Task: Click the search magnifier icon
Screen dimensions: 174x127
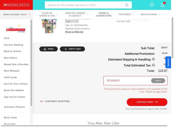Action: pyautogui.click(x=127, y=5)
